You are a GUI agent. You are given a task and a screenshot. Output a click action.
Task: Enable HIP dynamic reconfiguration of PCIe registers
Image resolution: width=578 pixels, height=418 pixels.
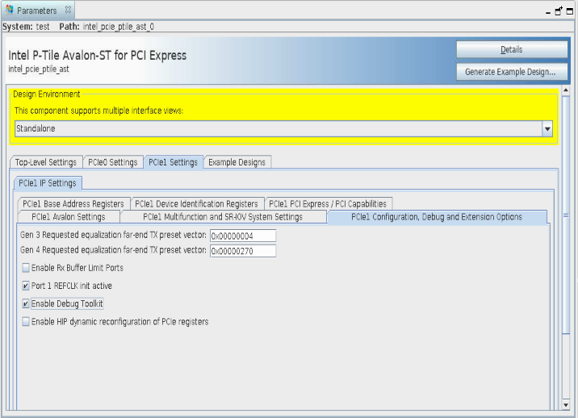[x=26, y=322]
